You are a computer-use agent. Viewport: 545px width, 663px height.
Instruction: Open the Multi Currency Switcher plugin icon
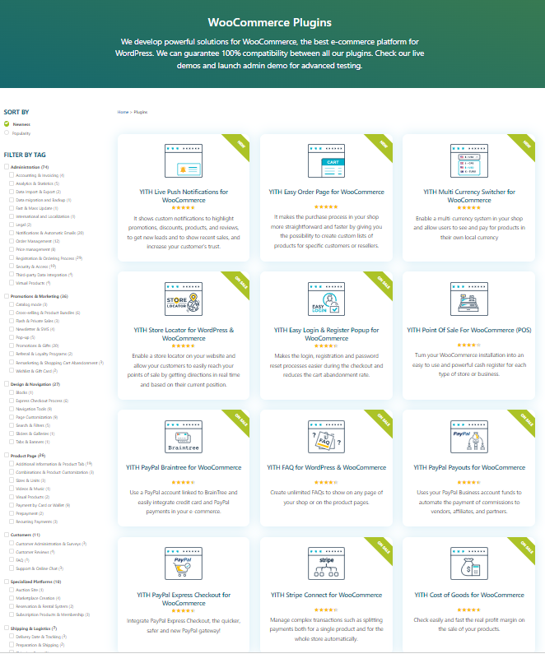468,160
